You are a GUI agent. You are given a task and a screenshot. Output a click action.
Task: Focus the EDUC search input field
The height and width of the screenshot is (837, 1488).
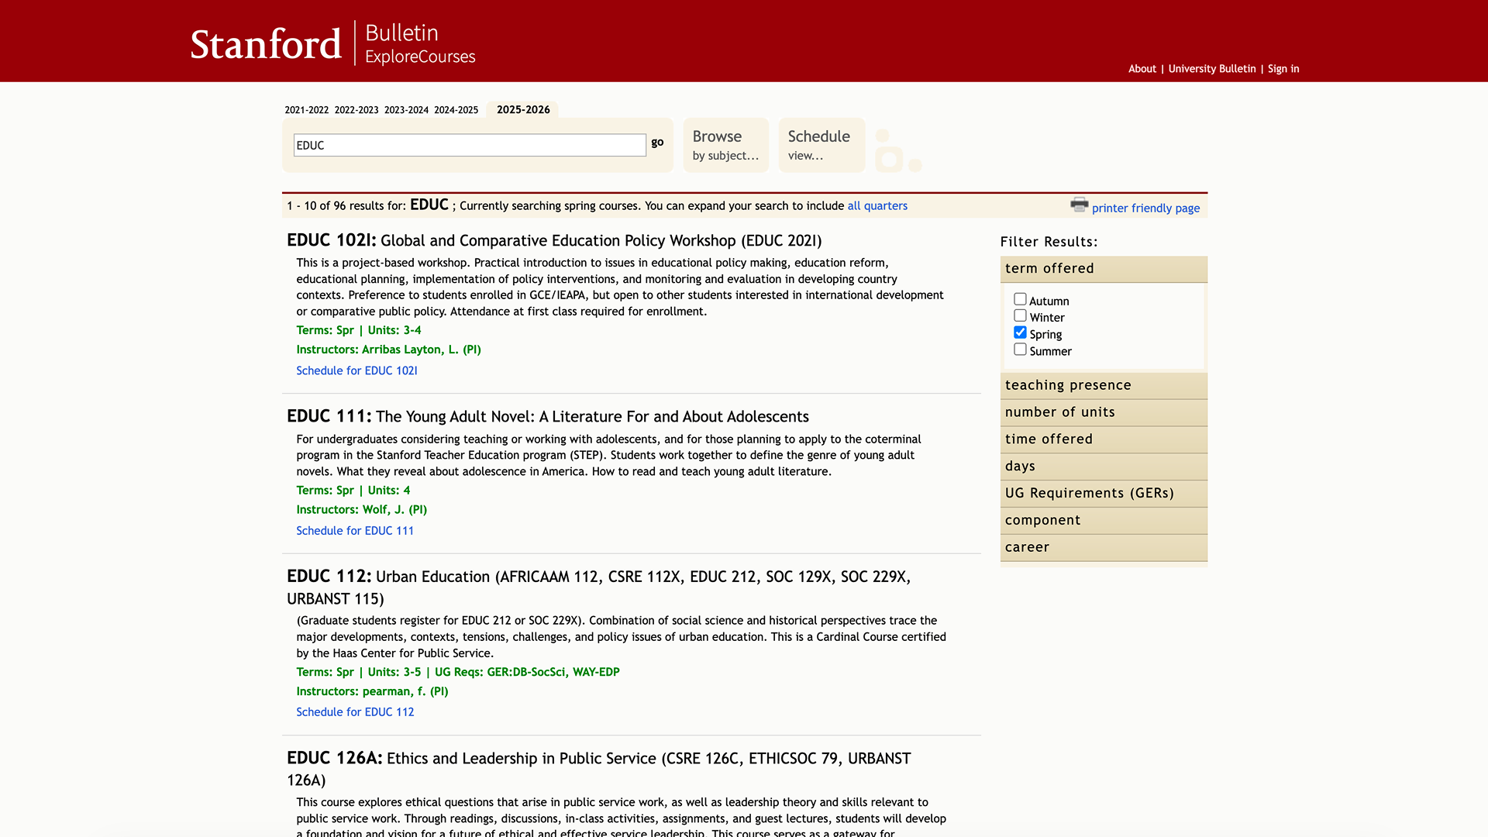(x=470, y=145)
